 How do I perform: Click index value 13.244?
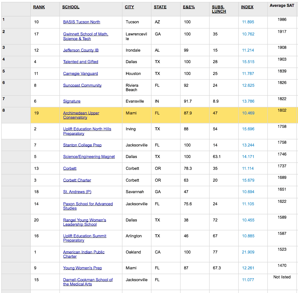click(x=248, y=145)
